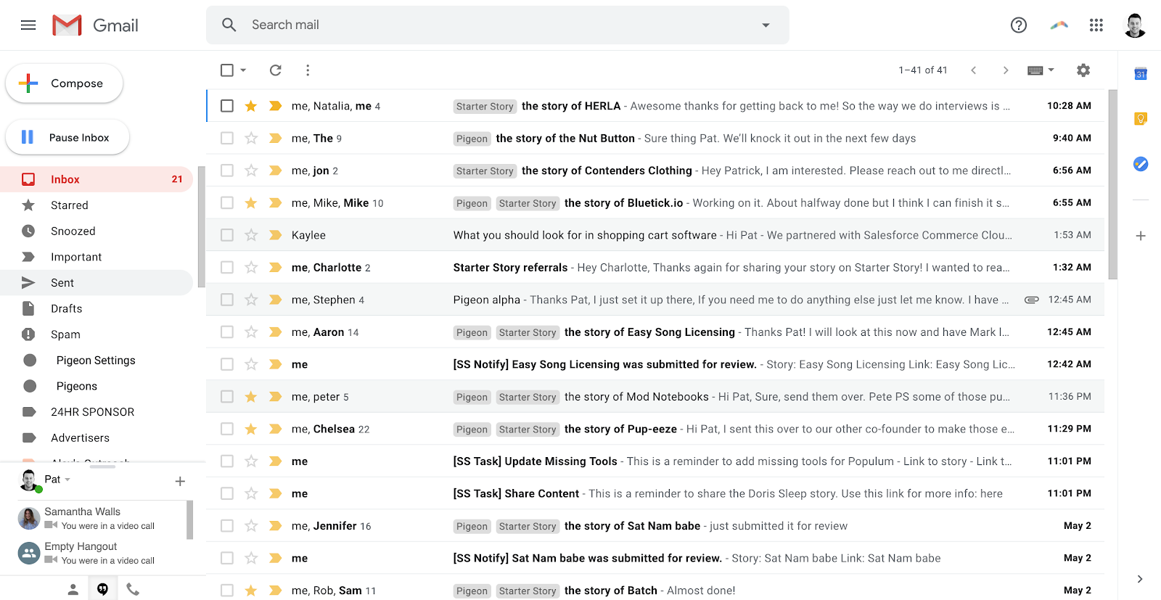Open the More options three-dot menu
The width and height of the screenshot is (1161, 600).
(x=308, y=70)
